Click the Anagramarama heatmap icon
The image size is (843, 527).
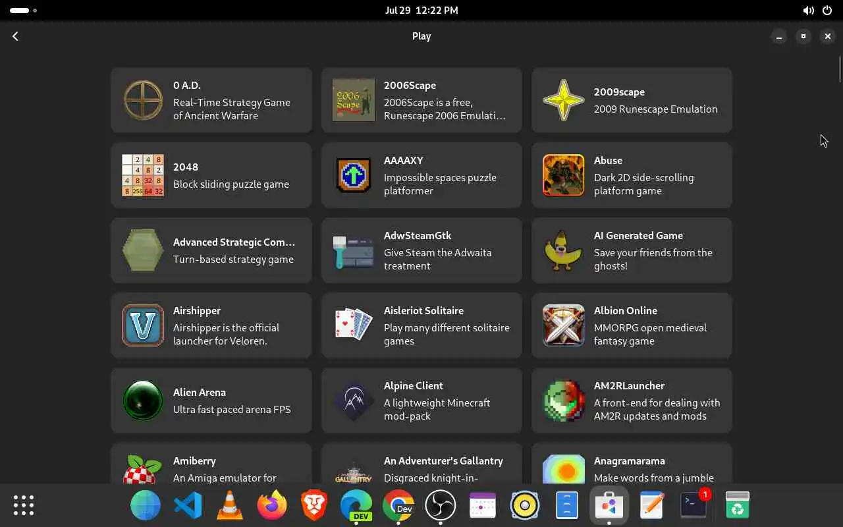click(x=564, y=469)
